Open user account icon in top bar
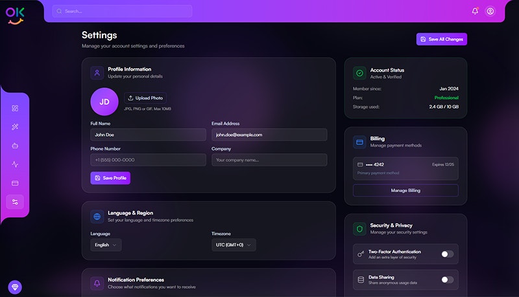This screenshot has width=519, height=297. (x=490, y=11)
